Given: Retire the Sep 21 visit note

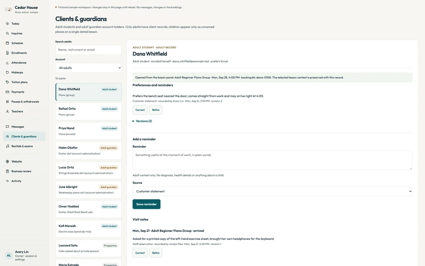Looking at the screenshot, I should click(155, 253).
